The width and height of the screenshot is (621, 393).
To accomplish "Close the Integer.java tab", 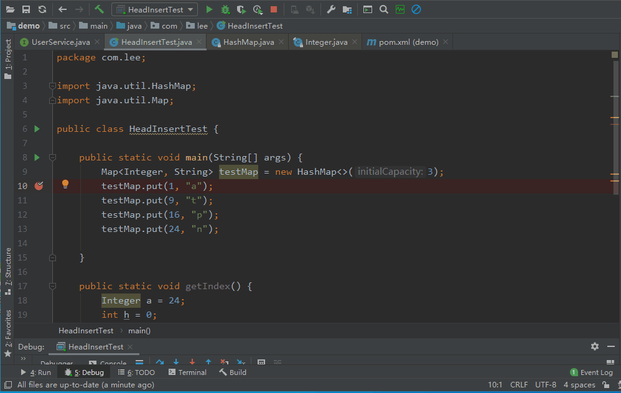I will coord(355,42).
